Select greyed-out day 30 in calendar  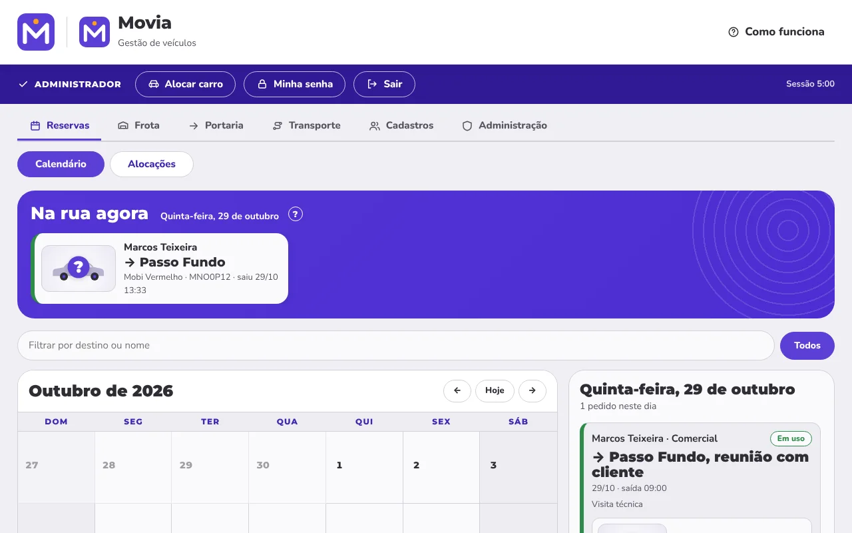[x=288, y=467]
